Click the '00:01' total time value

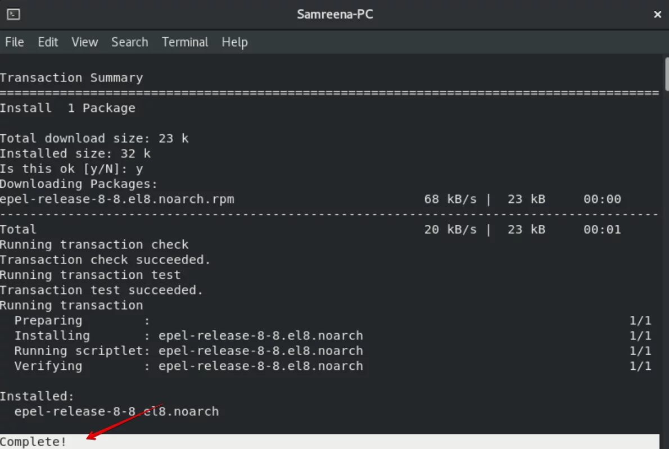tap(602, 229)
